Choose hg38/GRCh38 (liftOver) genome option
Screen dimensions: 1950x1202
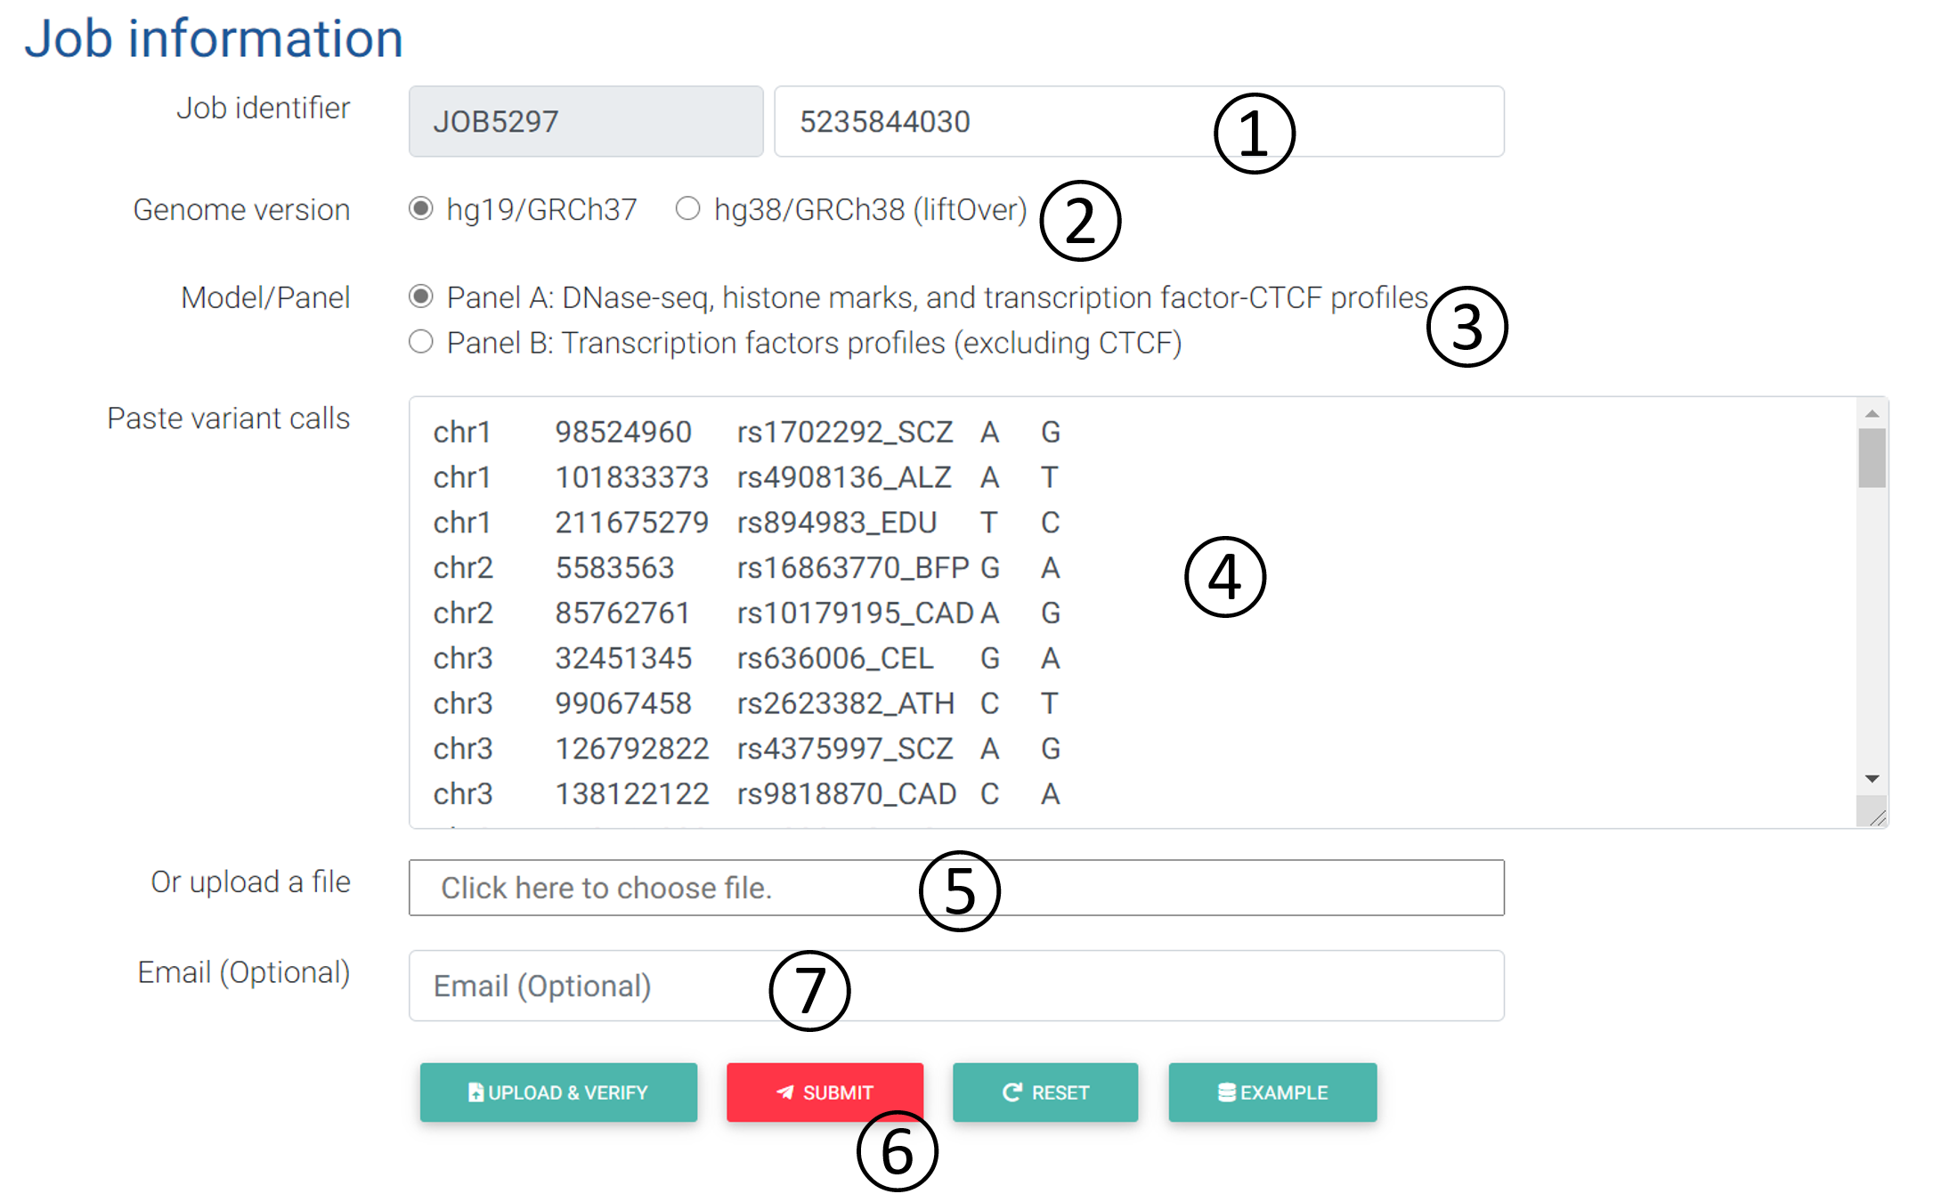[x=687, y=208]
